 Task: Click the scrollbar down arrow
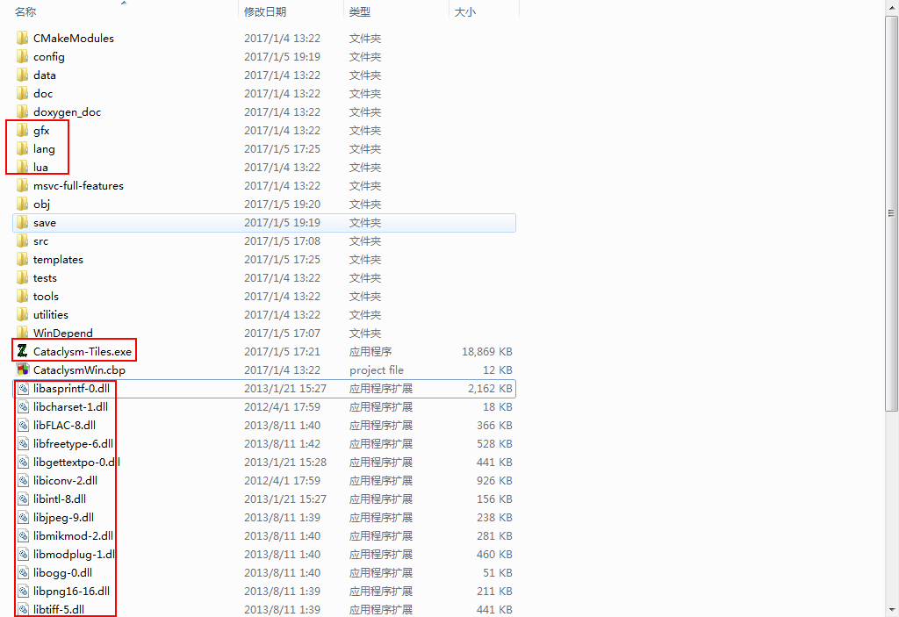click(891, 609)
